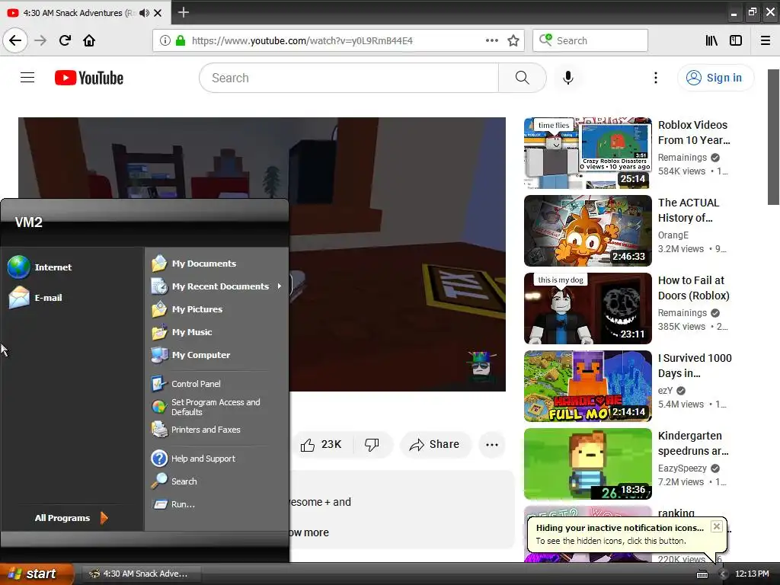Open Kindergarten speedruns video thumbnail
This screenshot has height=585, width=780.
coord(587,464)
